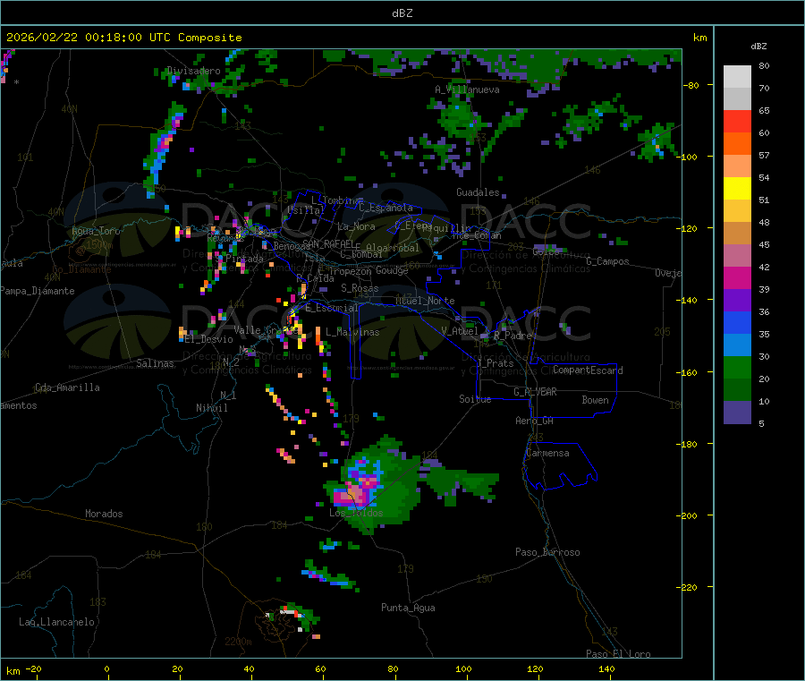
Task: Click the G_ALVEAR label
Action: click(535, 392)
